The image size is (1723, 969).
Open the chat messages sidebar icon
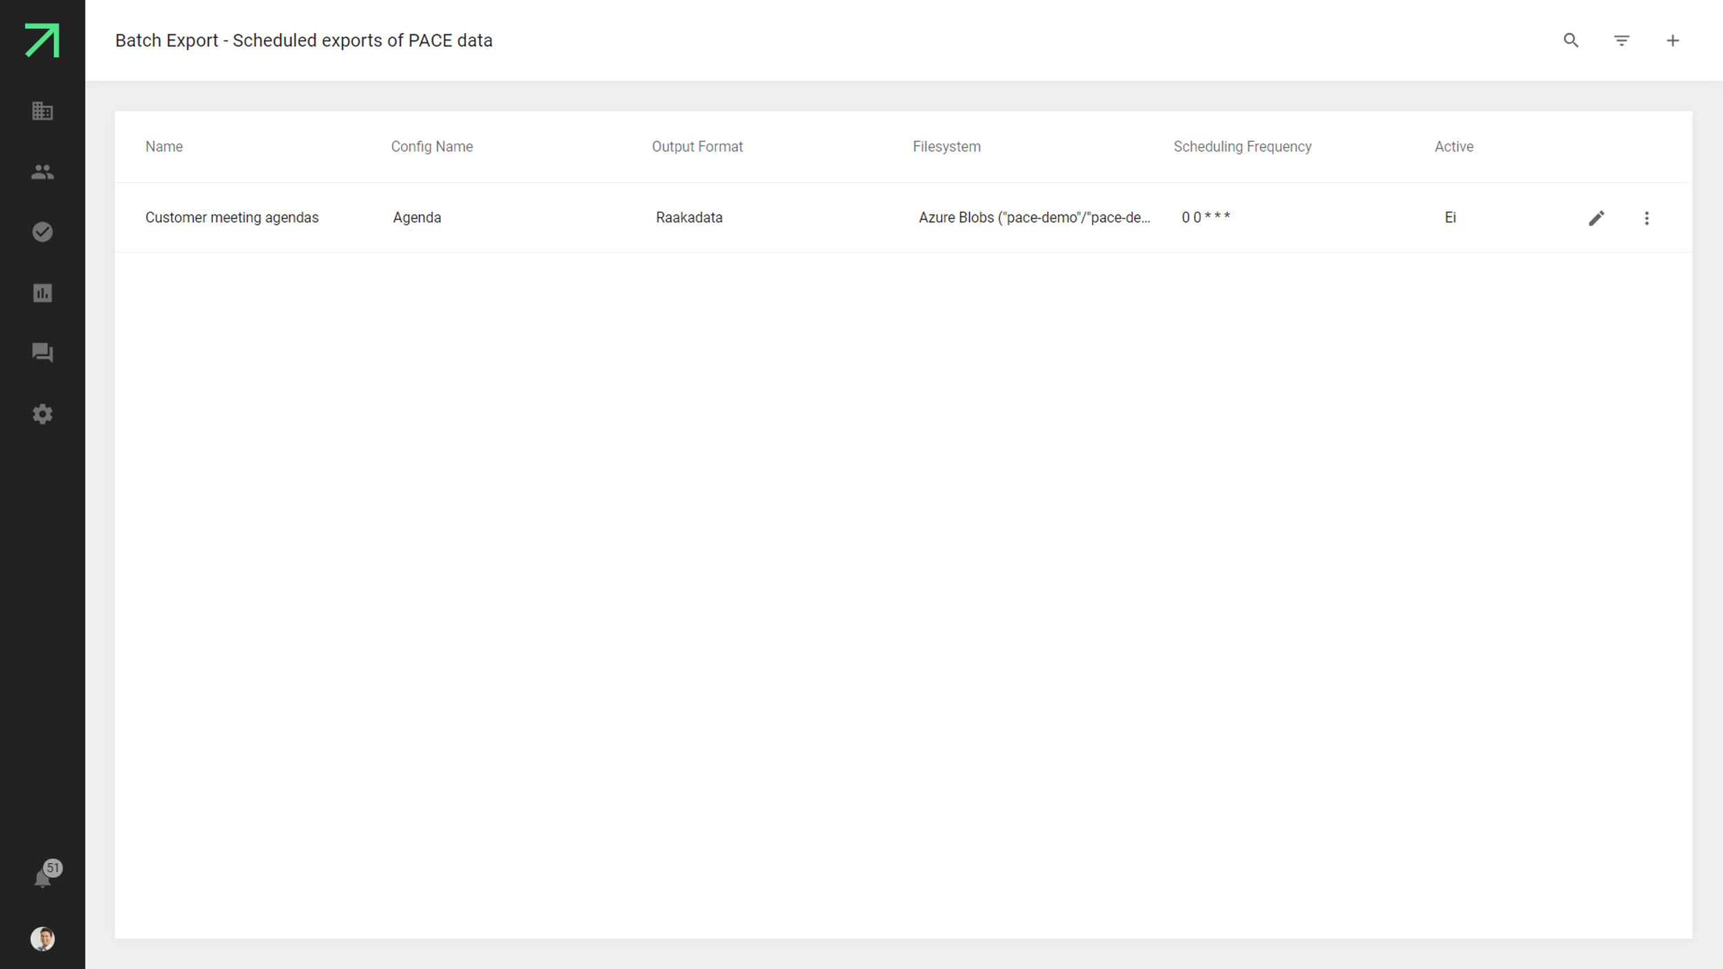point(42,353)
